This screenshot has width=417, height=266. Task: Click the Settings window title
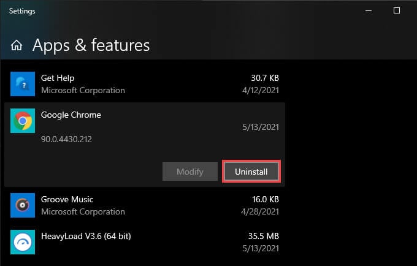coord(22,11)
